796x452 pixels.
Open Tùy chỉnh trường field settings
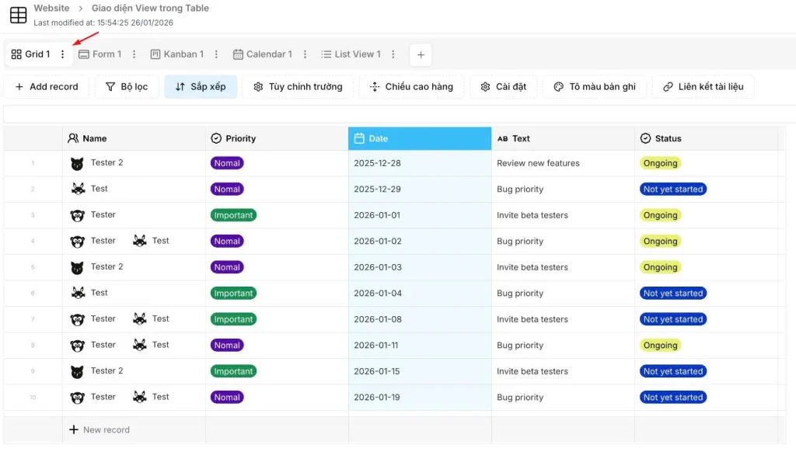(x=298, y=87)
